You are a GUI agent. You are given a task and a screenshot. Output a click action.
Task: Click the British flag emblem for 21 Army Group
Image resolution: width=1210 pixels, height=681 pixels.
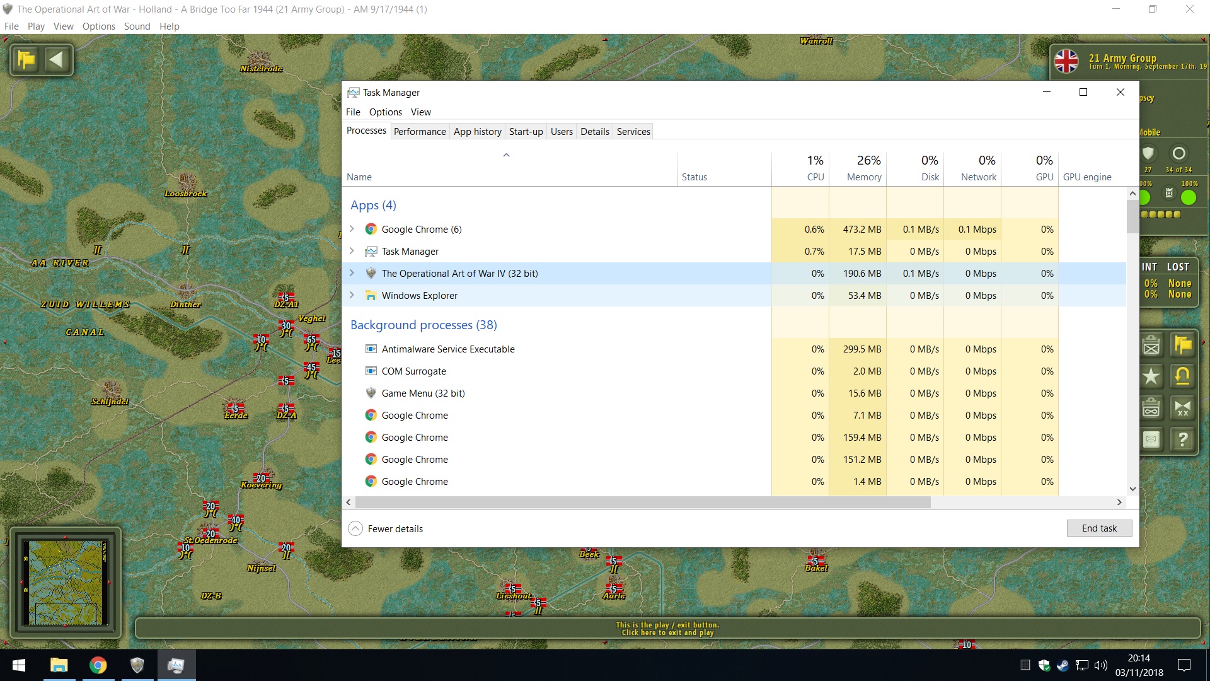pyautogui.click(x=1067, y=62)
